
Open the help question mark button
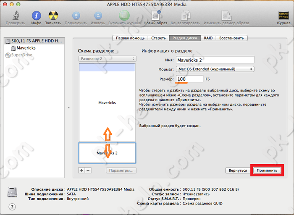(x=12, y=207)
